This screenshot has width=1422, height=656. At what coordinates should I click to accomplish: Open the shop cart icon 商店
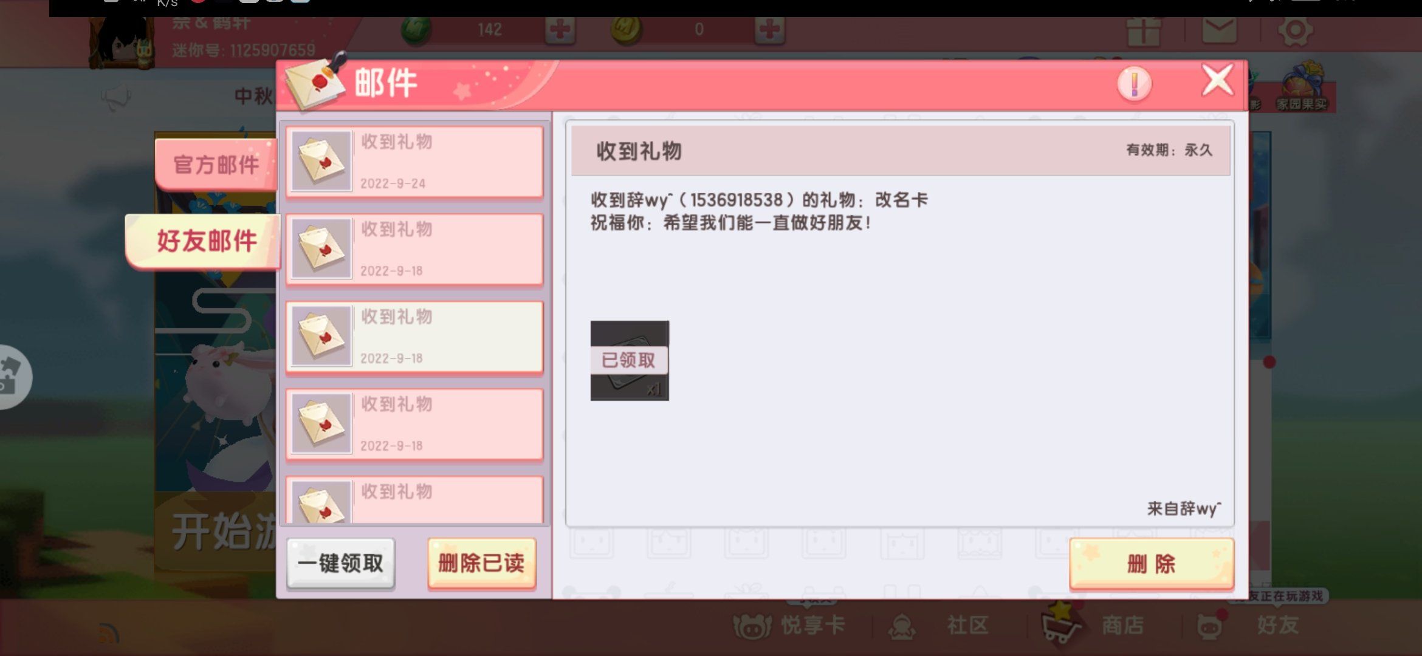tap(1095, 625)
